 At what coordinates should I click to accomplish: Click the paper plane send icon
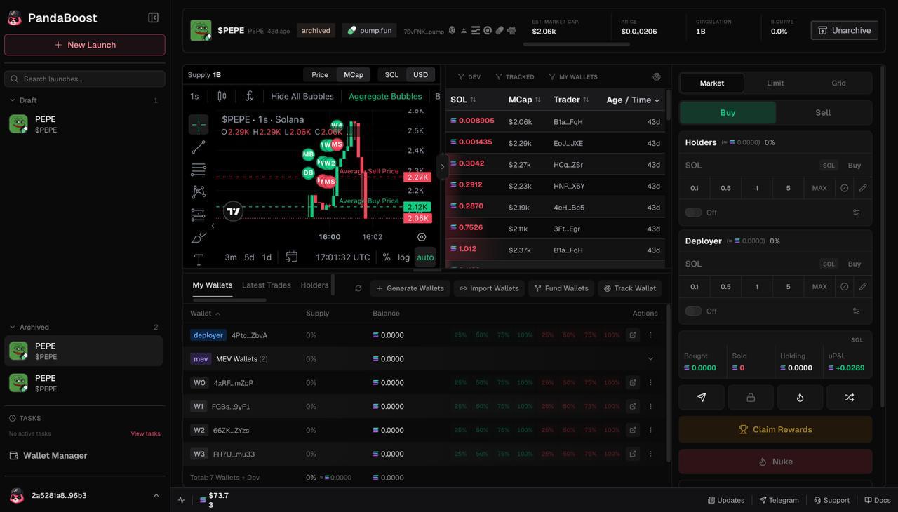point(701,397)
